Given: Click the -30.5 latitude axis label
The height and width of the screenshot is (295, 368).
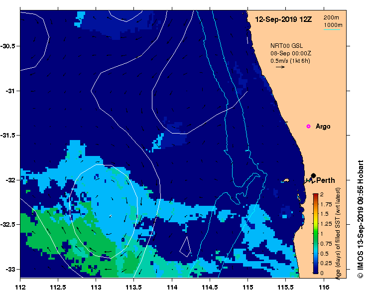Looking at the screenshot, I should point(7,46).
